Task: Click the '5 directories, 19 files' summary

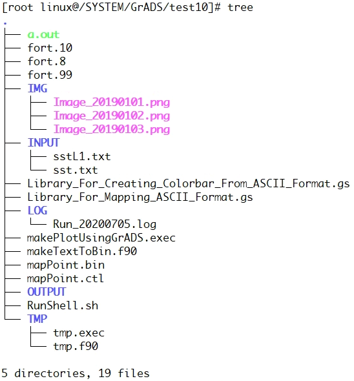Action: tap(76, 373)
